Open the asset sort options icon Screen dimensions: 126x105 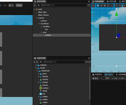tap(38, 62)
